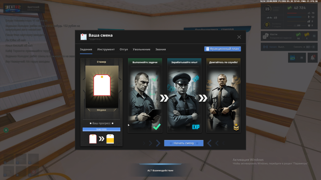This screenshot has height=180, width=321.
Task: Click the Стажер rank title
Action: coord(101,62)
